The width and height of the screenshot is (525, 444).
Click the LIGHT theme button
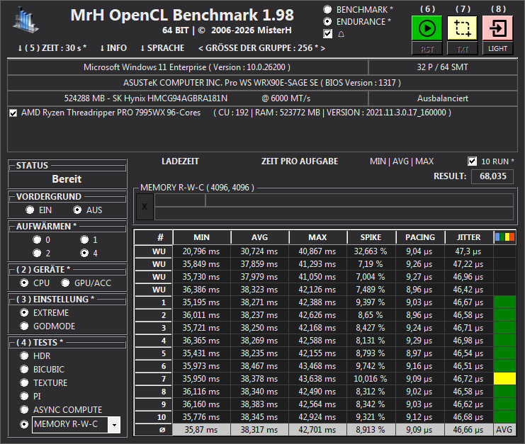pyautogui.click(x=497, y=49)
